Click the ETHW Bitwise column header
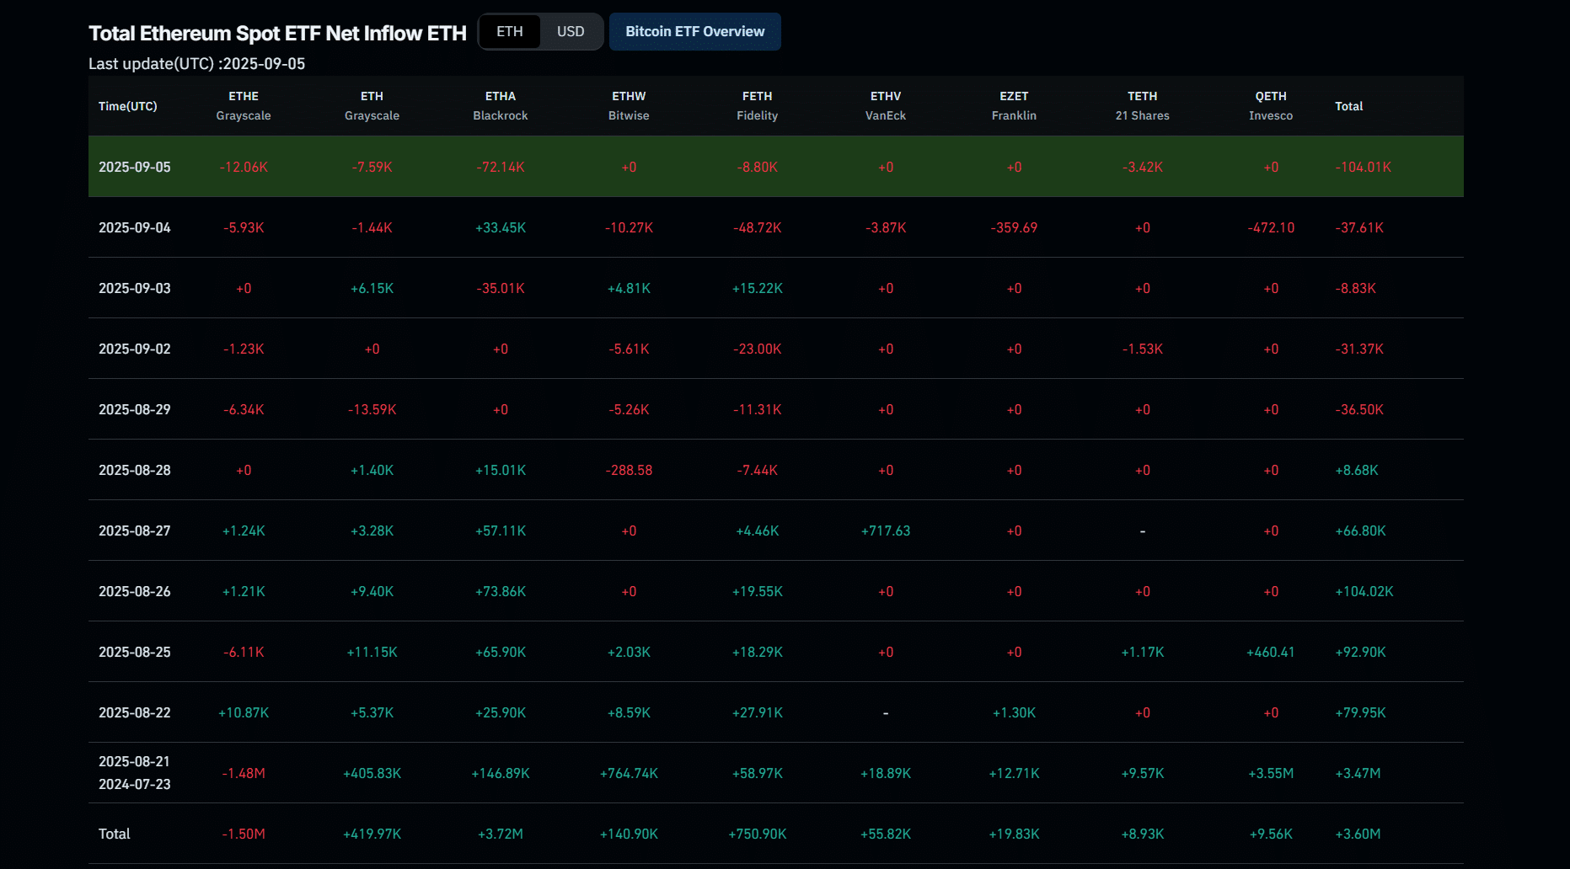This screenshot has height=869, width=1570. click(x=629, y=106)
